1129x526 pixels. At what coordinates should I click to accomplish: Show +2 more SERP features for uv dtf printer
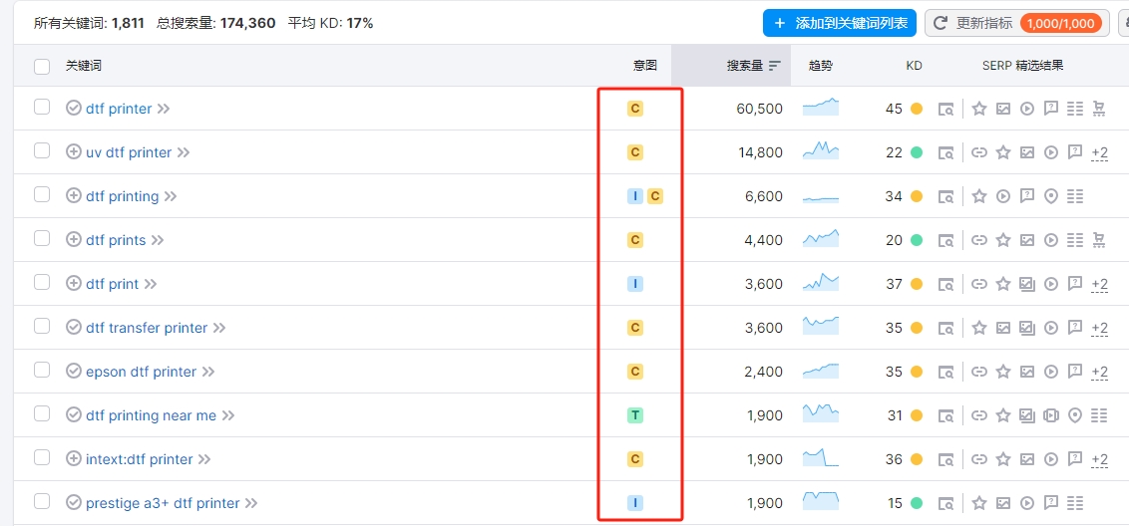tap(1099, 153)
